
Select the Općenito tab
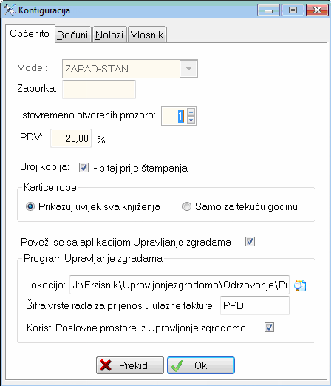(x=30, y=34)
